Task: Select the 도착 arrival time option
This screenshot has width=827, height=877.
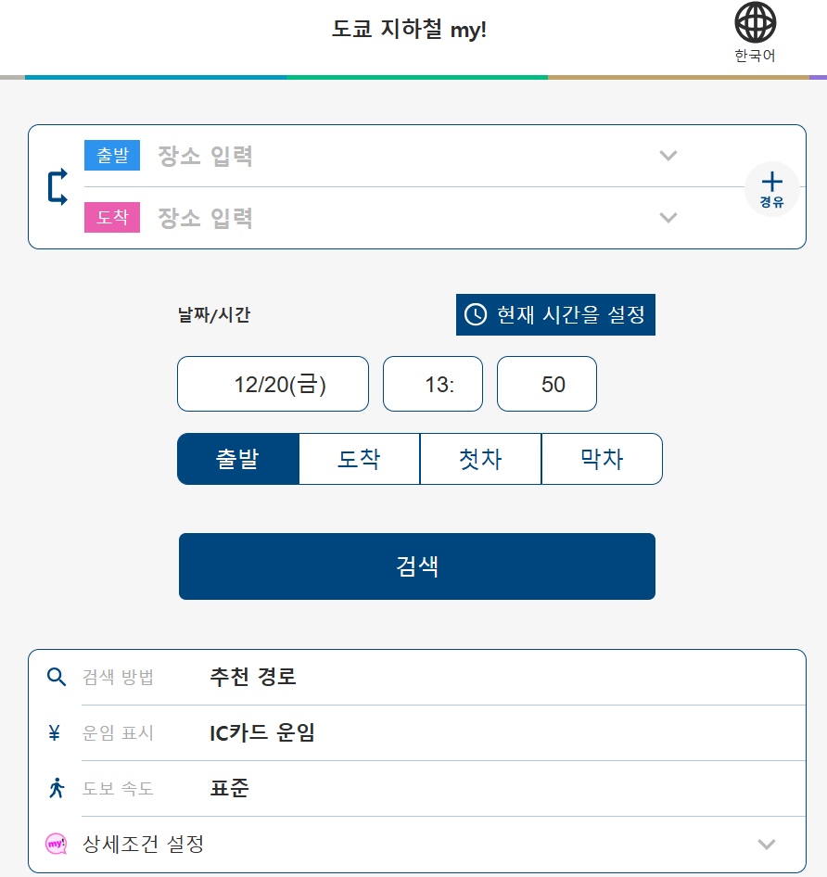Action: click(359, 458)
